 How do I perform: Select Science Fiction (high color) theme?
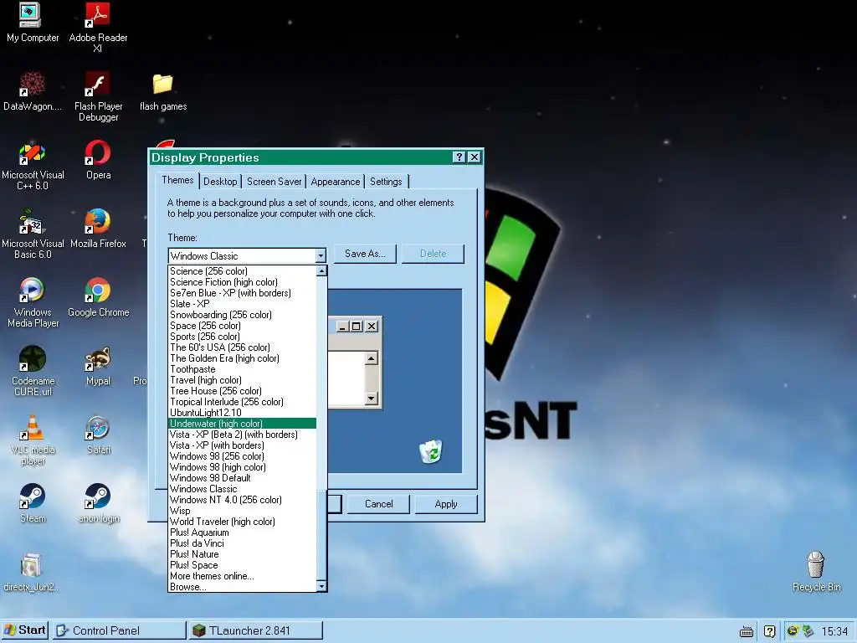click(x=242, y=282)
